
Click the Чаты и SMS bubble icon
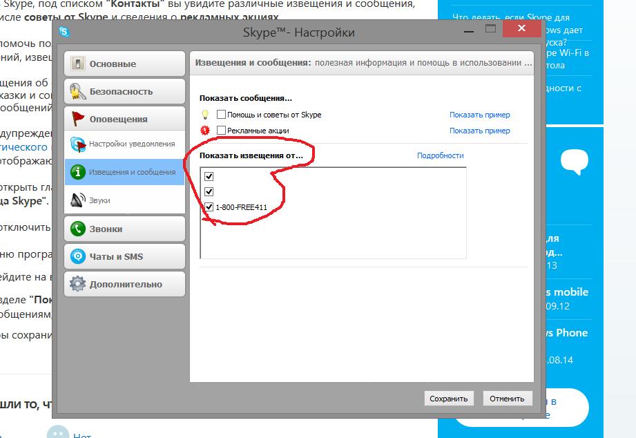[x=77, y=256]
